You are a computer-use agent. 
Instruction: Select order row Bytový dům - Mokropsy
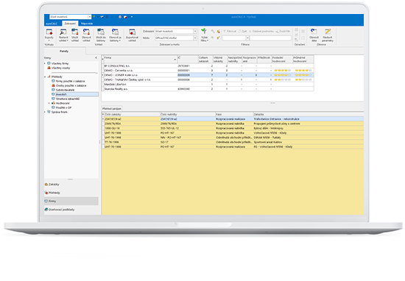[233, 128]
